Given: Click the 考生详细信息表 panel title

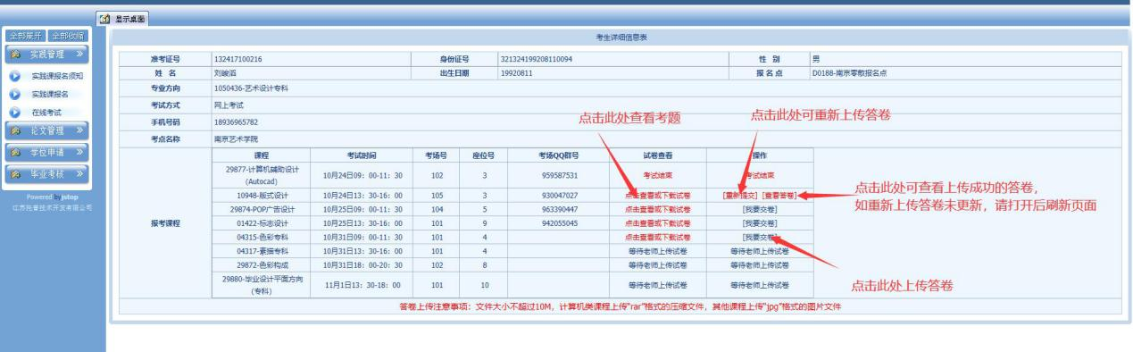Looking at the screenshot, I should pyautogui.click(x=621, y=38).
